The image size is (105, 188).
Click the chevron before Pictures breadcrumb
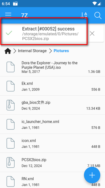(50, 51)
